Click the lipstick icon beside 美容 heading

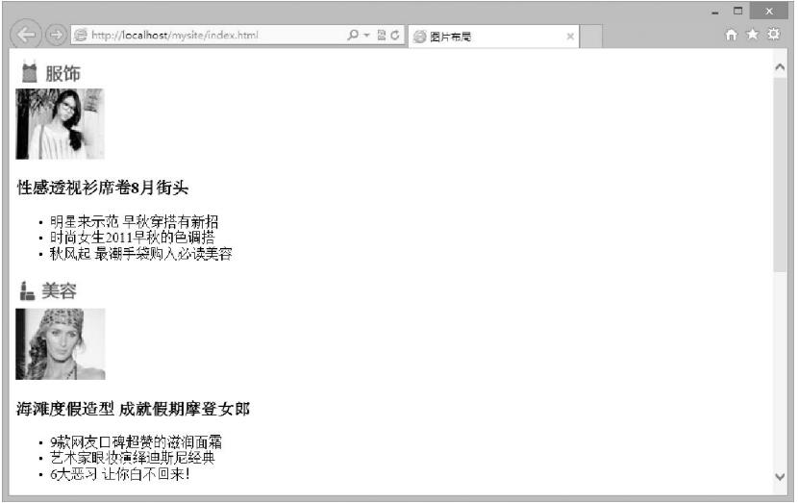pos(27,291)
